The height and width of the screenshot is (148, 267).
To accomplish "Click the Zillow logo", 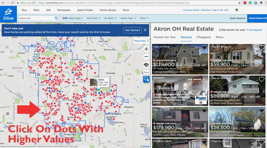I will tap(8, 14).
